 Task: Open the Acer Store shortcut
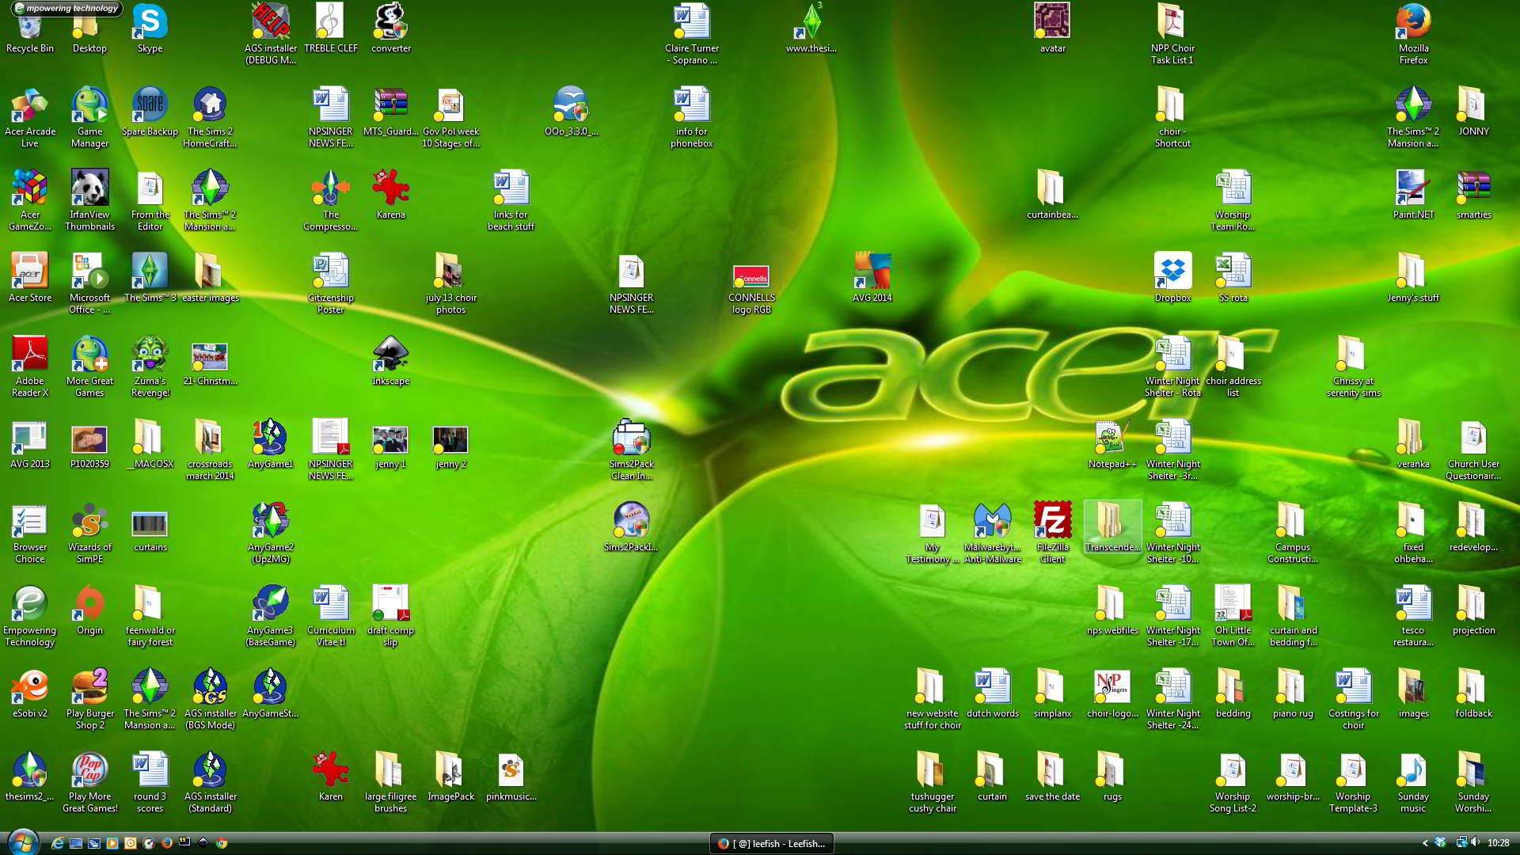[x=29, y=277]
